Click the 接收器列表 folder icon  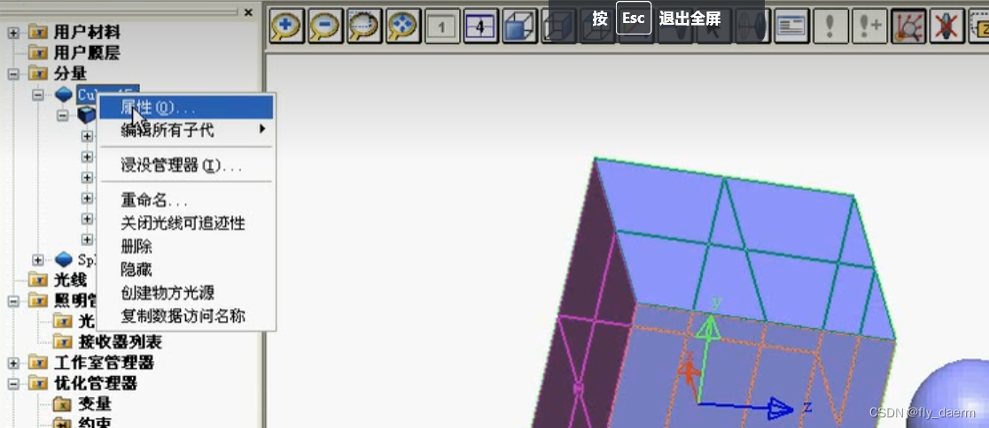click(63, 341)
